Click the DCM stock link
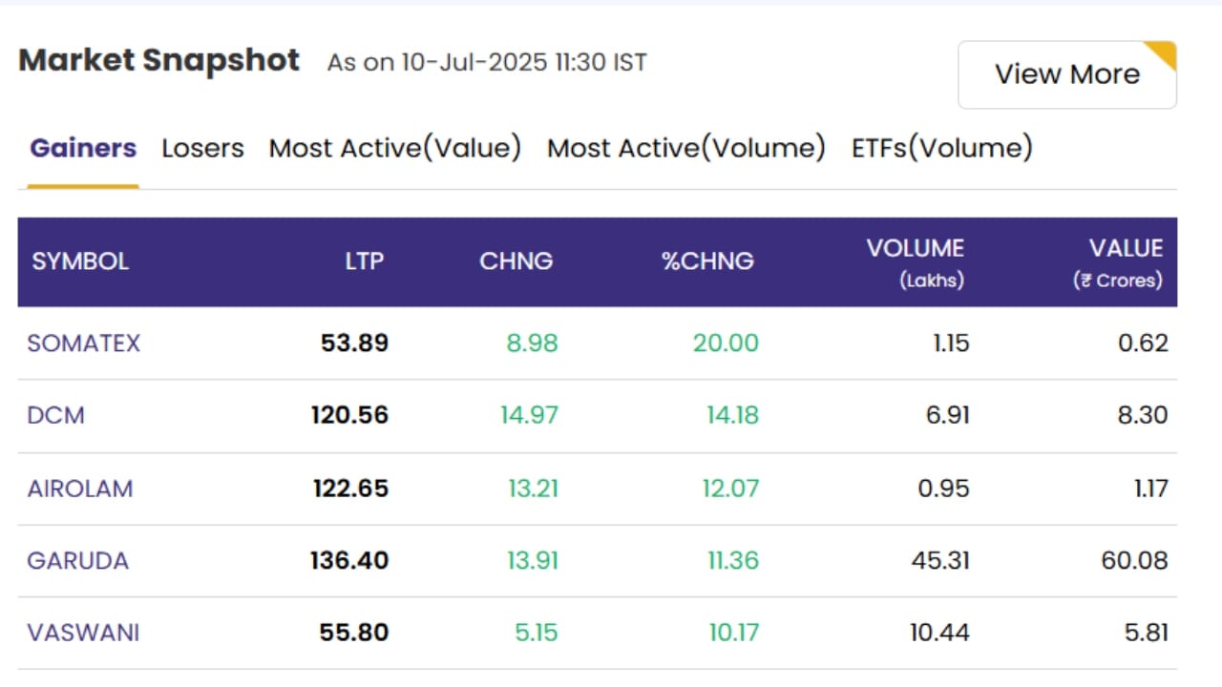 point(56,416)
